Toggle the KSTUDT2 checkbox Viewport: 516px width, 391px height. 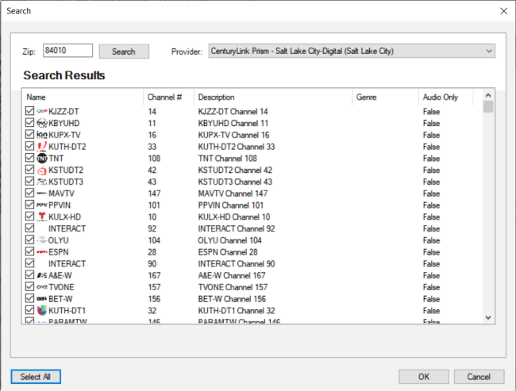pyautogui.click(x=29, y=170)
